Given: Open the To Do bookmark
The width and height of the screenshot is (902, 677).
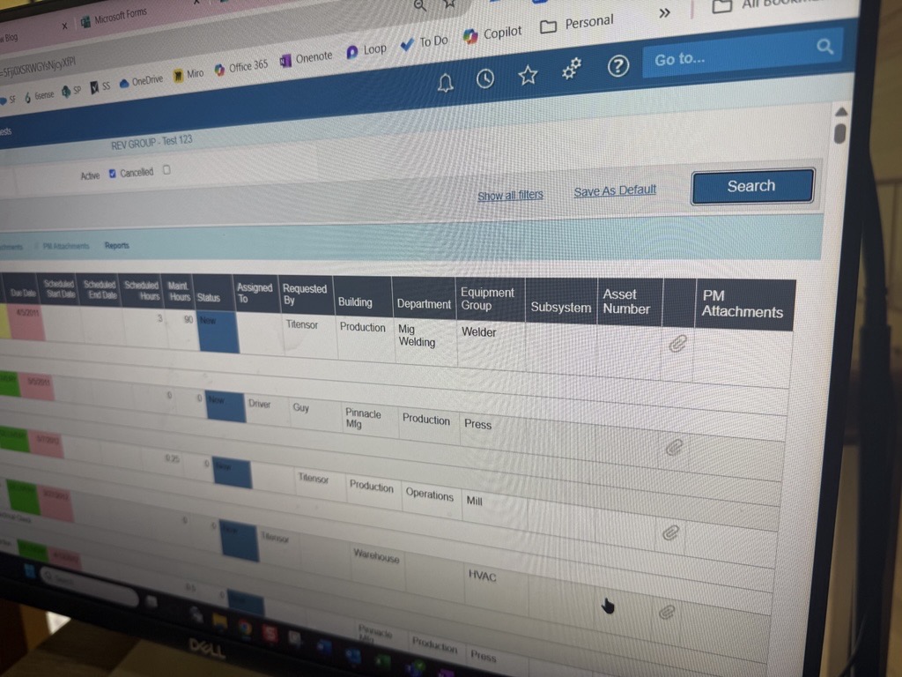Looking at the screenshot, I should click(x=425, y=42).
